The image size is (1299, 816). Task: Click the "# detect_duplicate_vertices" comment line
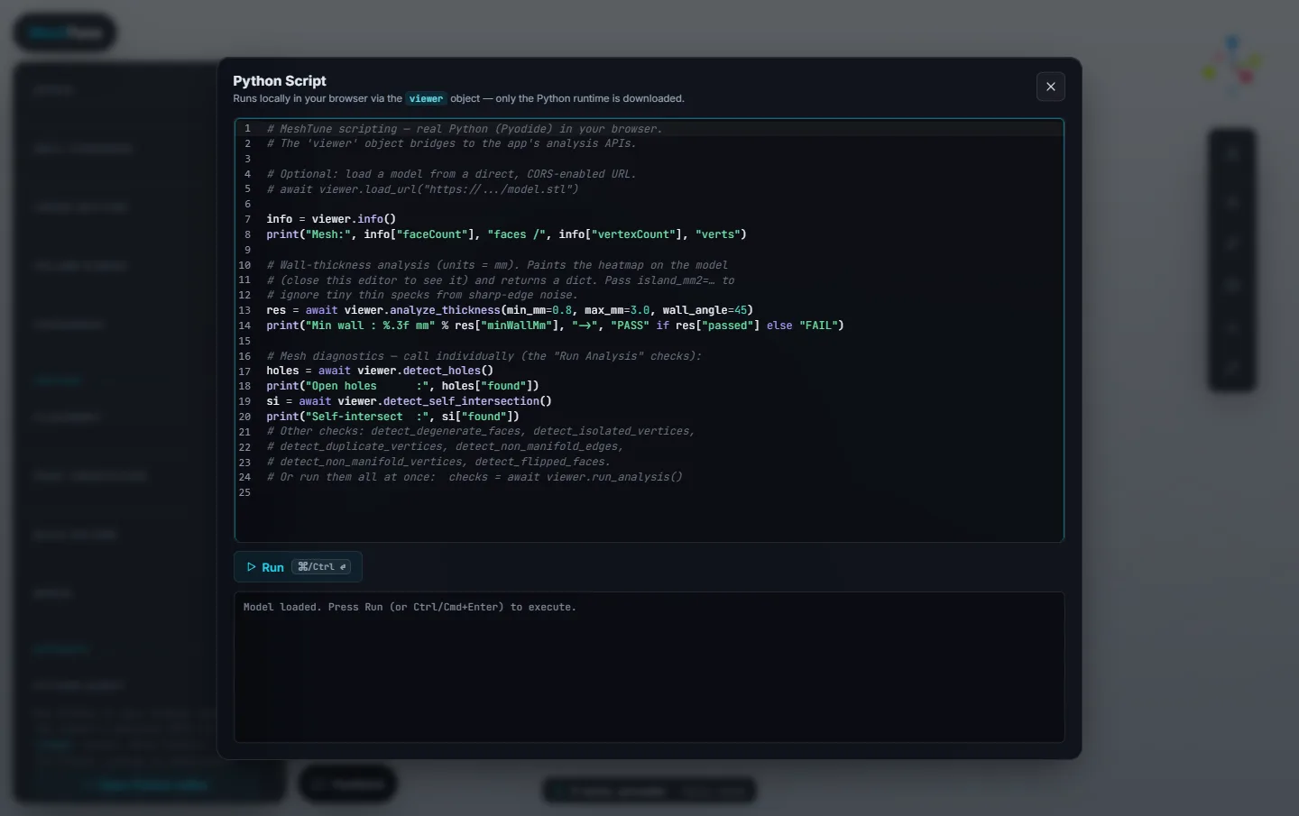tap(445, 446)
